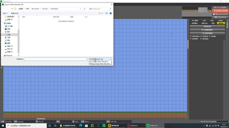229x128 pixels.
Task: Click top wide button under panel tabs
Action: [207, 27]
